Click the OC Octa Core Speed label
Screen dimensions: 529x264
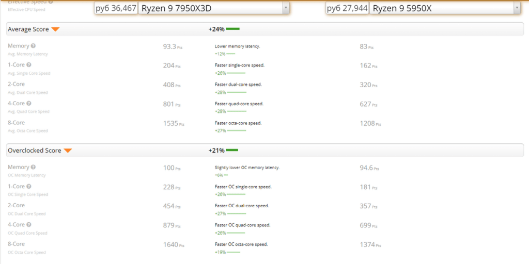pyautogui.click(x=27, y=252)
